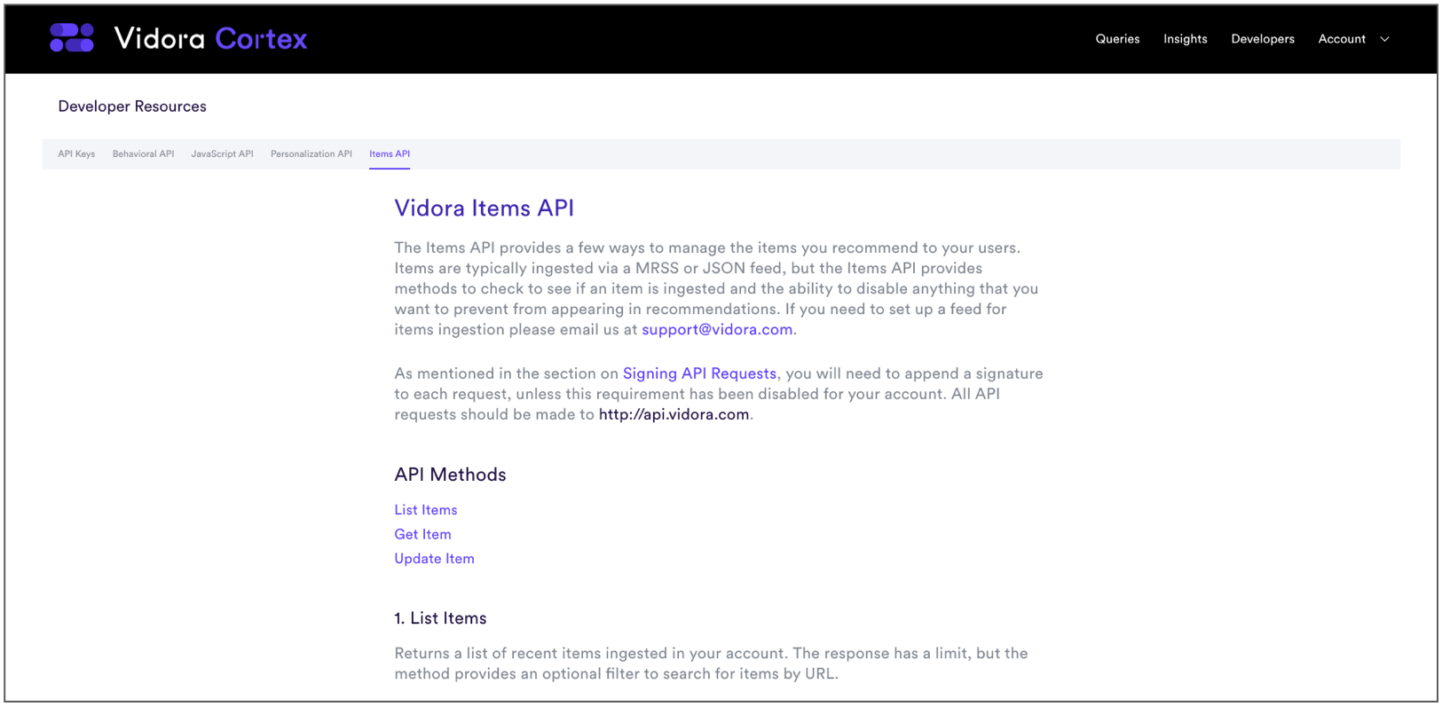Image resolution: width=1442 pixels, height=707 pixels.
Task: Switch to the Personalization API tab
Action: click(311, 153)
